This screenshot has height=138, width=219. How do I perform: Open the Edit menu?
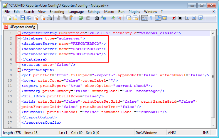pos(17,12)
